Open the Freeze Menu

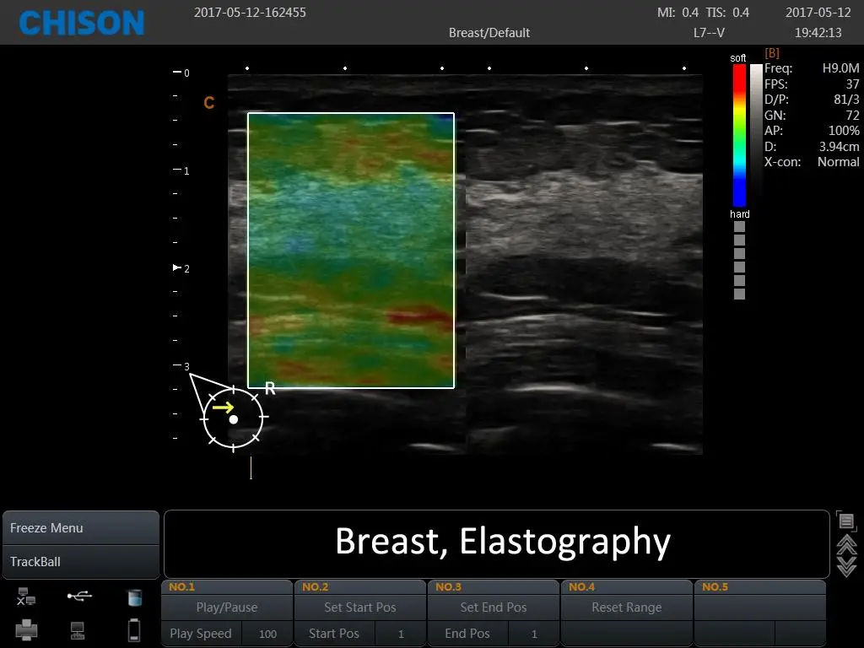pyautogui.click(x=80, y=527)
